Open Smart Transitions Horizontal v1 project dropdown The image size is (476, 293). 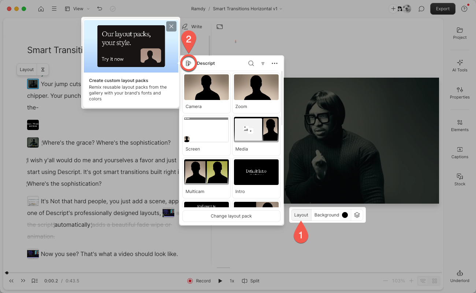coord(248,9)
